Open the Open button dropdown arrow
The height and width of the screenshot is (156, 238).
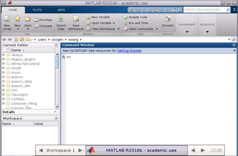click(28, 29)
